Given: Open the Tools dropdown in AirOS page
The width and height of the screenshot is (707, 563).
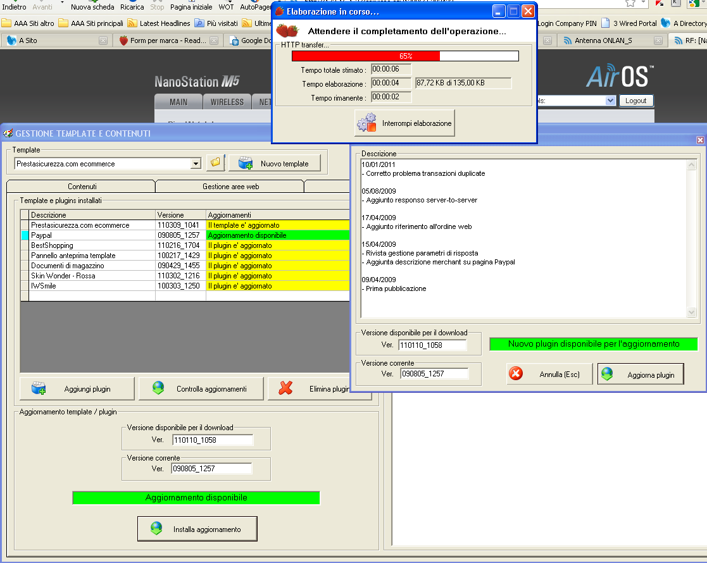Looking at the screenshot, I should point(610,101).
